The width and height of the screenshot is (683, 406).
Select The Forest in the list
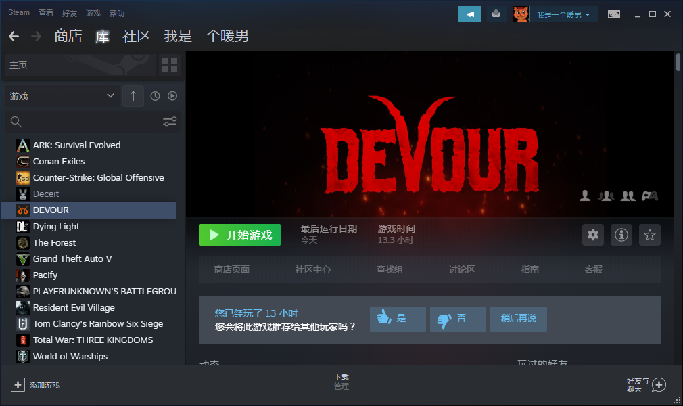pyautogui.click(x=89, y=242)
